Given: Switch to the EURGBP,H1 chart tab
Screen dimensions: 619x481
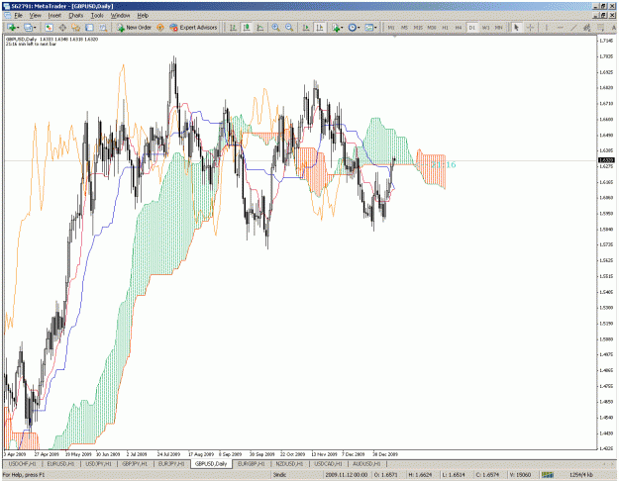Looking at the screenshot, I should [252, 464].
